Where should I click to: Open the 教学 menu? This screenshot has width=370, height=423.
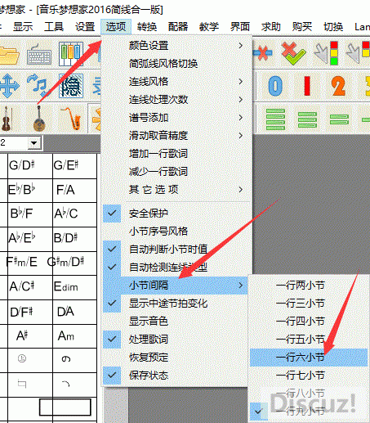209,27
